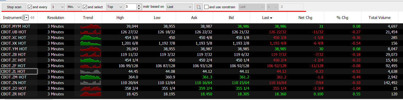
Task: Toggle the 'and every' checkbox
Action: tap(30, 7)
